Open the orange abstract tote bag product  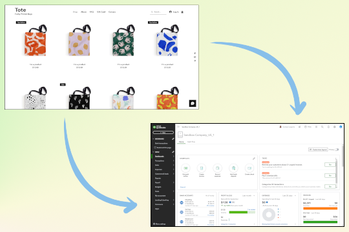tap(35, 41)
